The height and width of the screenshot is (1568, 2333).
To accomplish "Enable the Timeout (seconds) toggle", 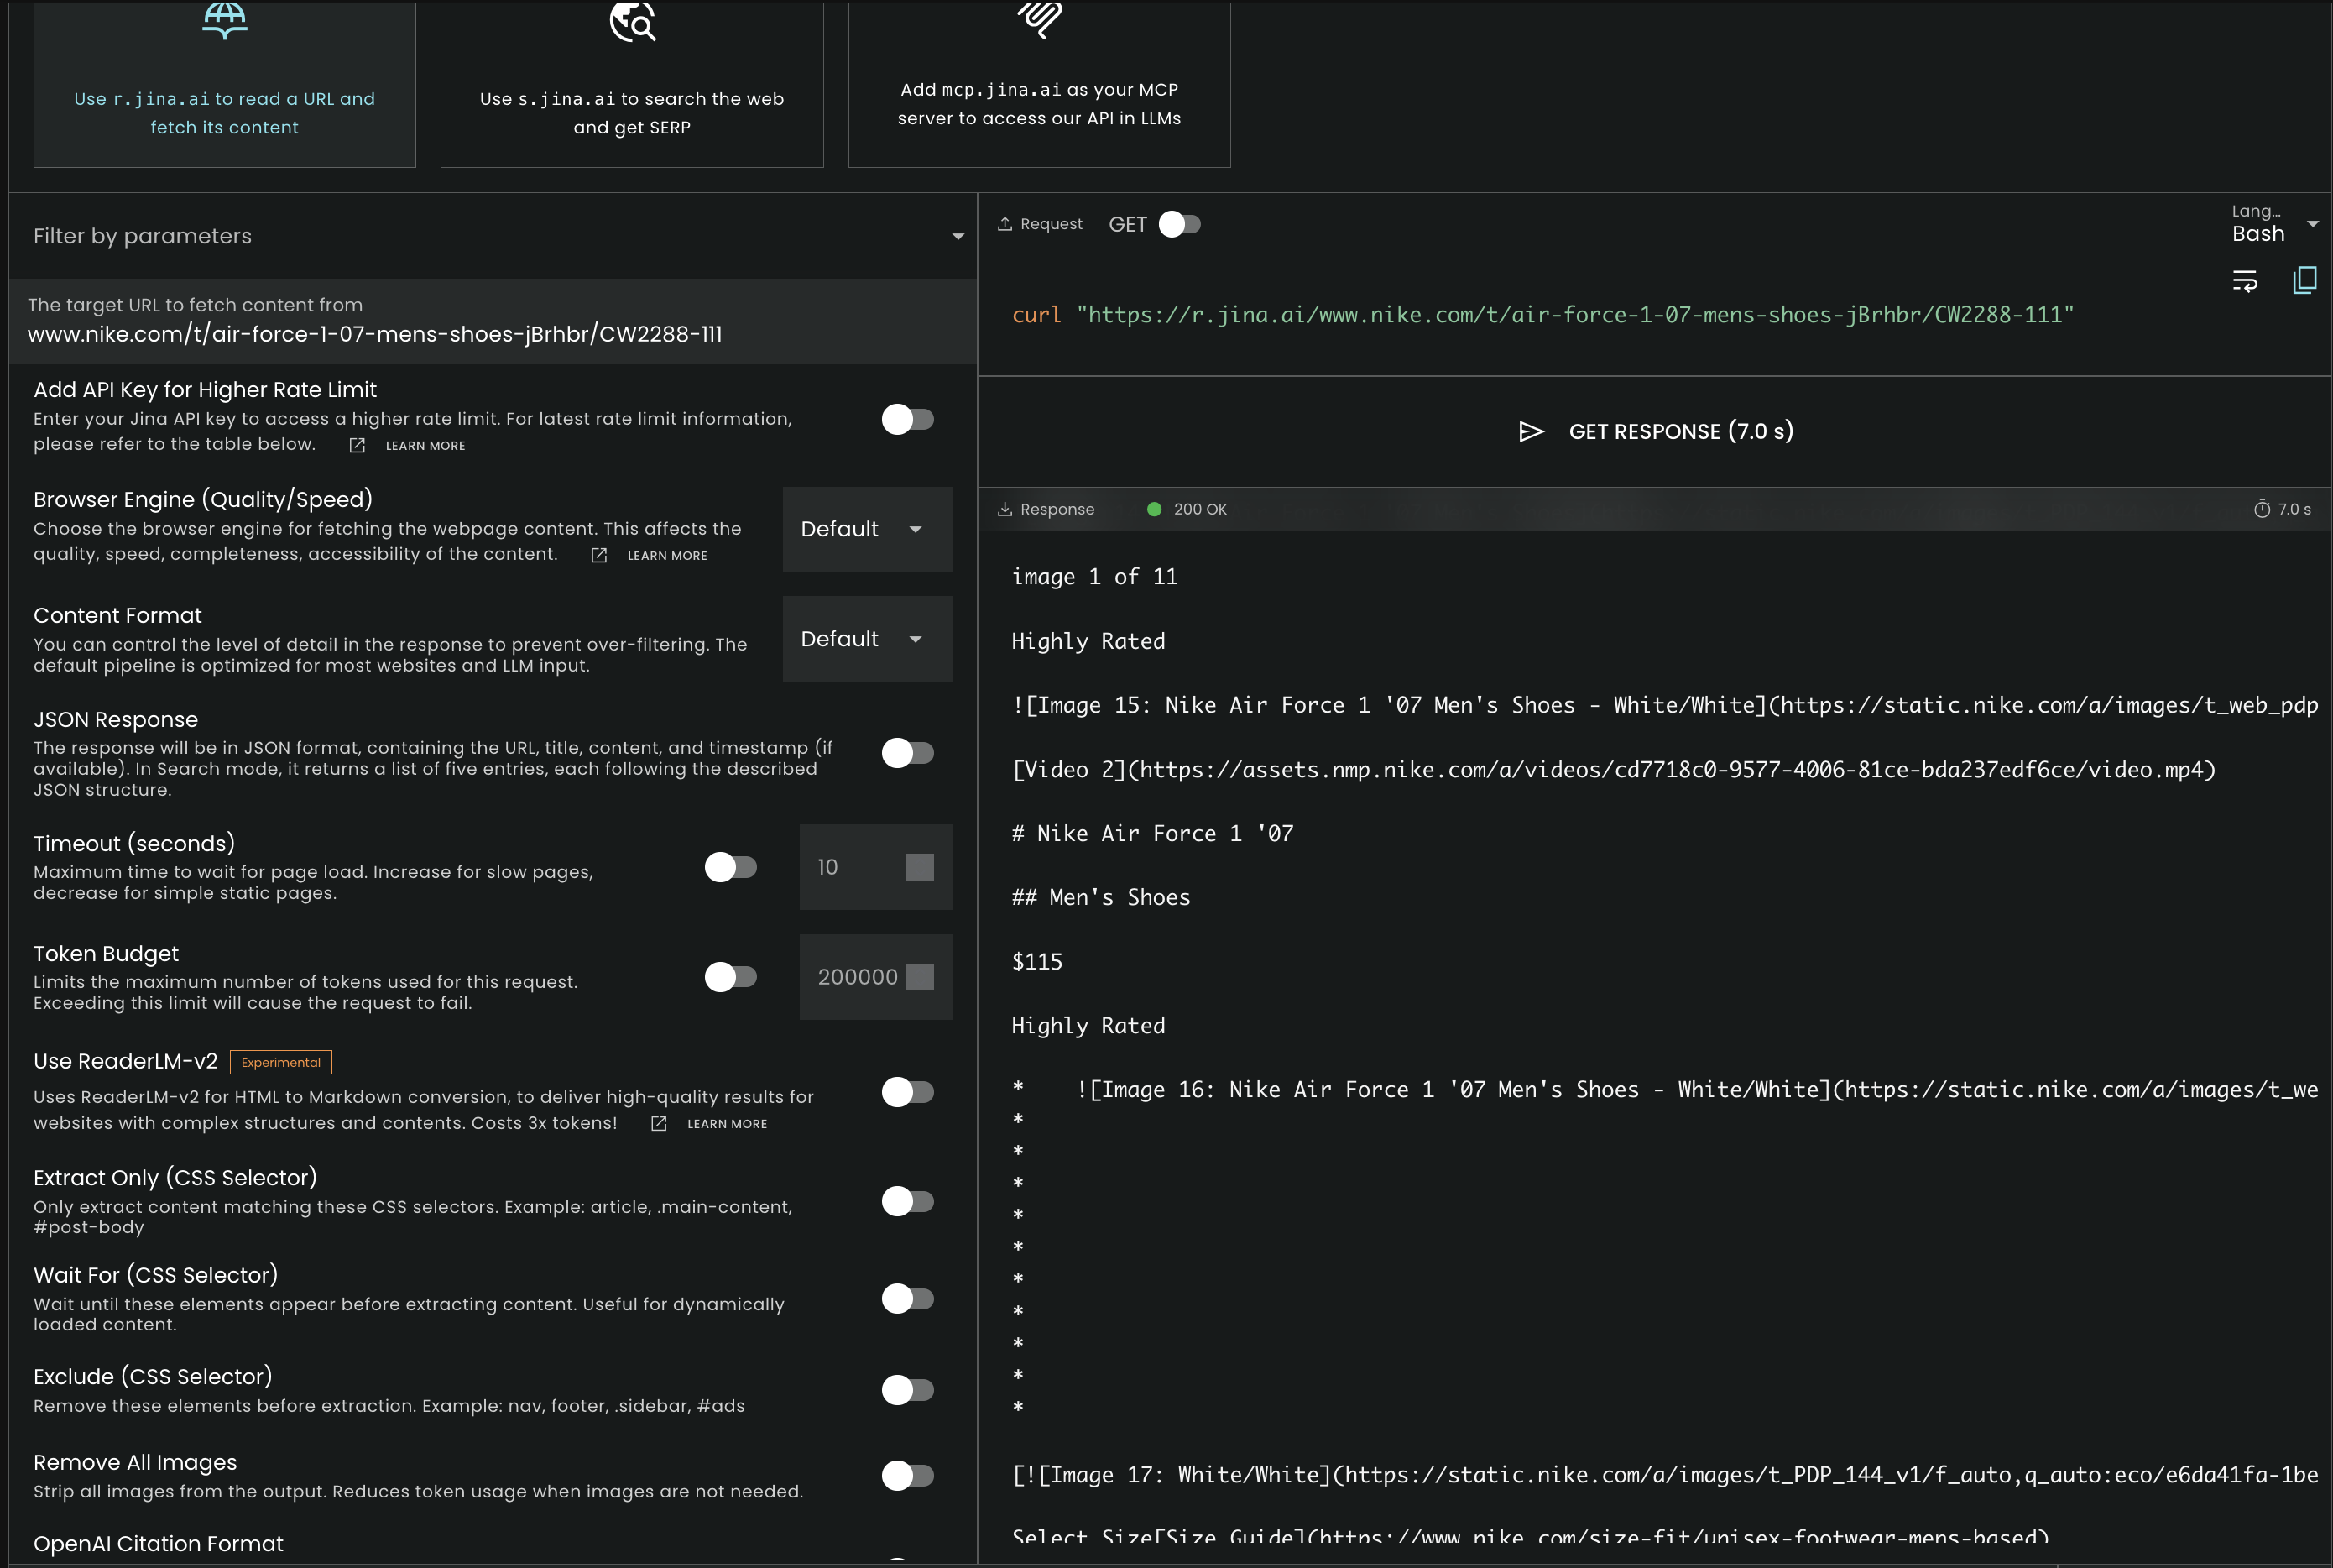I will click(x=731, y=867).
